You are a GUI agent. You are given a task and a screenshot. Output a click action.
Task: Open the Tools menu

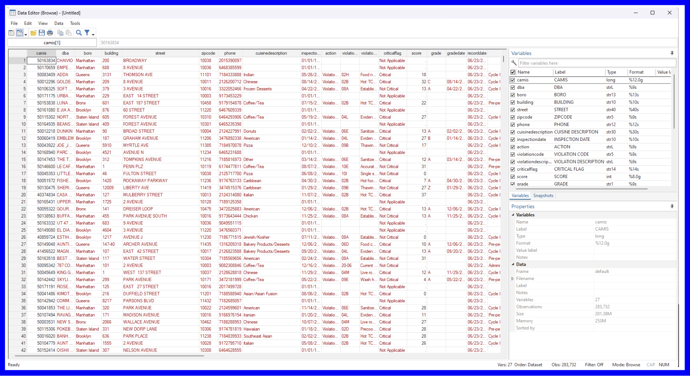point(75,24)
